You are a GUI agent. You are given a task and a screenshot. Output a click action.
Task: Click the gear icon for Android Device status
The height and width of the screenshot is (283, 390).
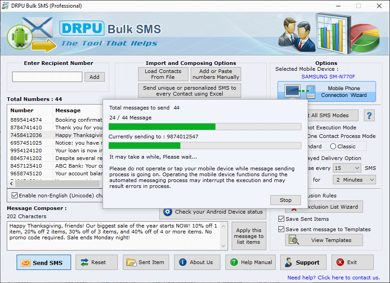coord(168,212)
